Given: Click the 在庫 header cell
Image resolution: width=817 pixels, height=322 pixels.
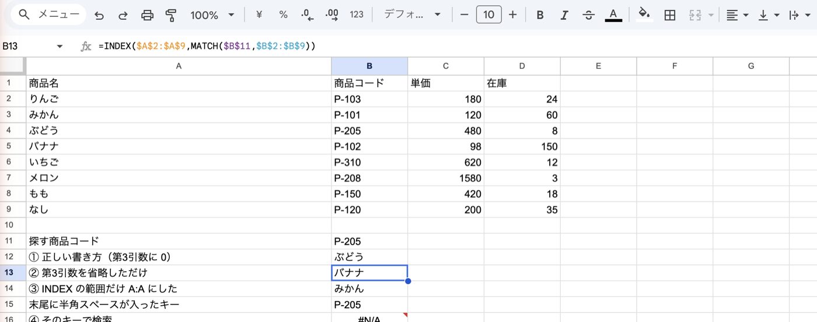Looking at the screenshot, I should [x=522, y=83].
